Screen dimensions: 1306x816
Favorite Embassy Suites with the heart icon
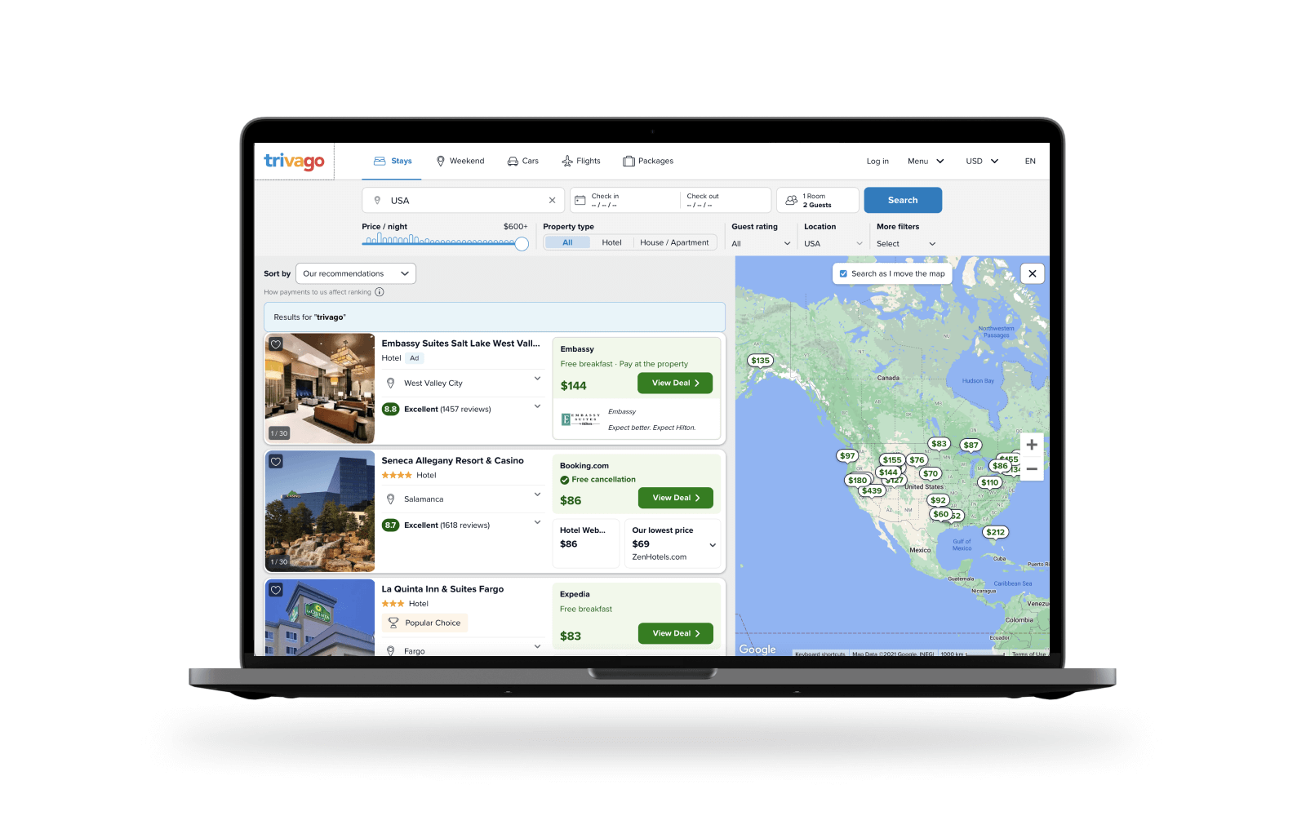tap(276, 344)
